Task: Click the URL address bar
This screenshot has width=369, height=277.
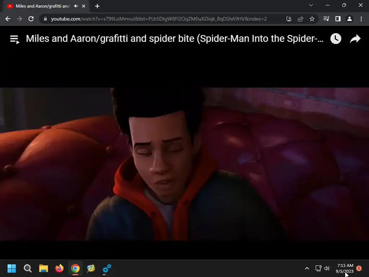Action: [x=159, y=19]
